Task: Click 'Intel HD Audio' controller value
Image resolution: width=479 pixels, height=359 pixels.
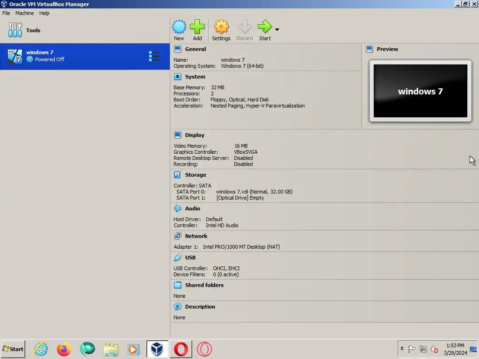Action: coord(222,225)
